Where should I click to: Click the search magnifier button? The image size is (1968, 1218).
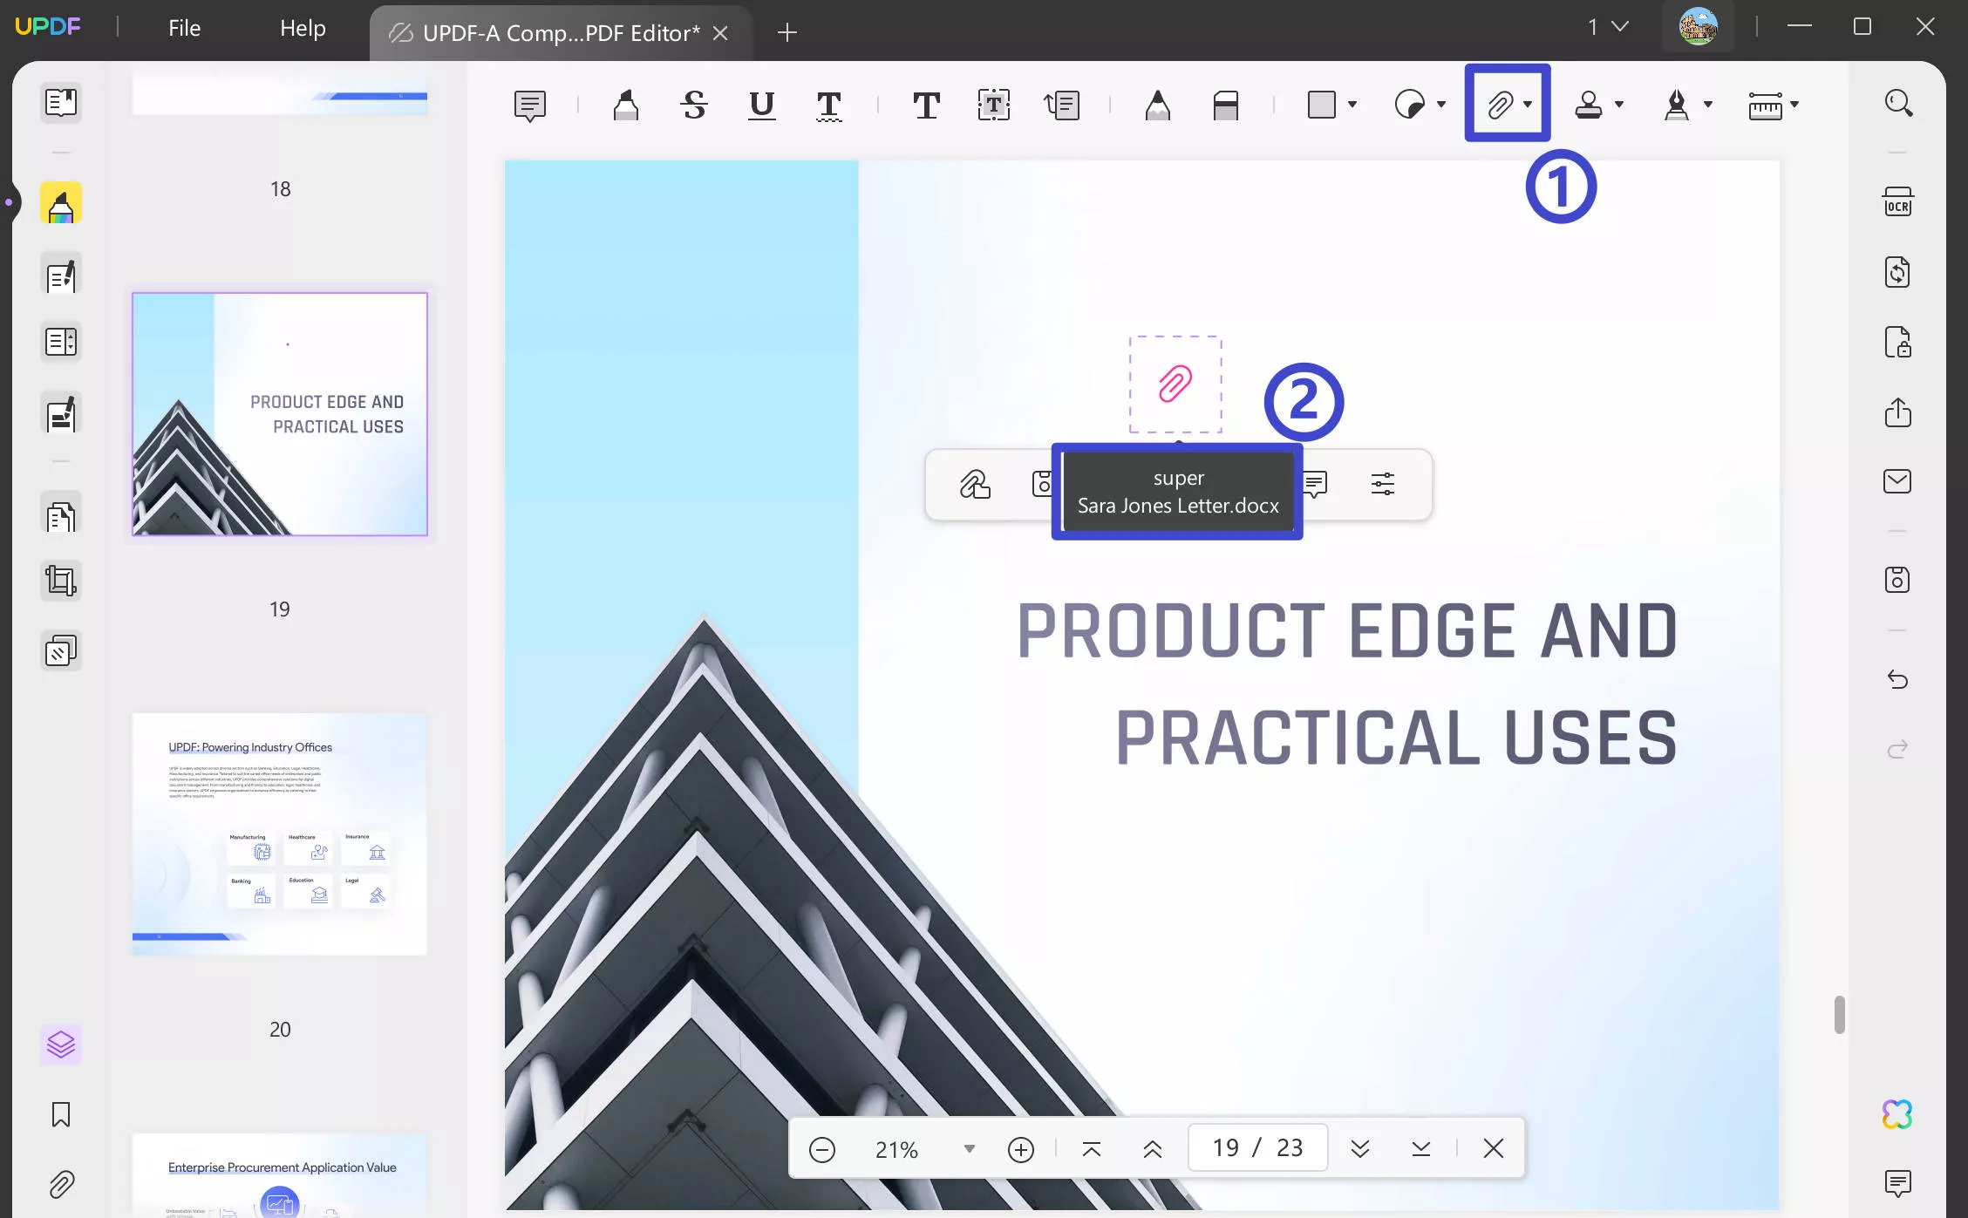[1899, 104]
